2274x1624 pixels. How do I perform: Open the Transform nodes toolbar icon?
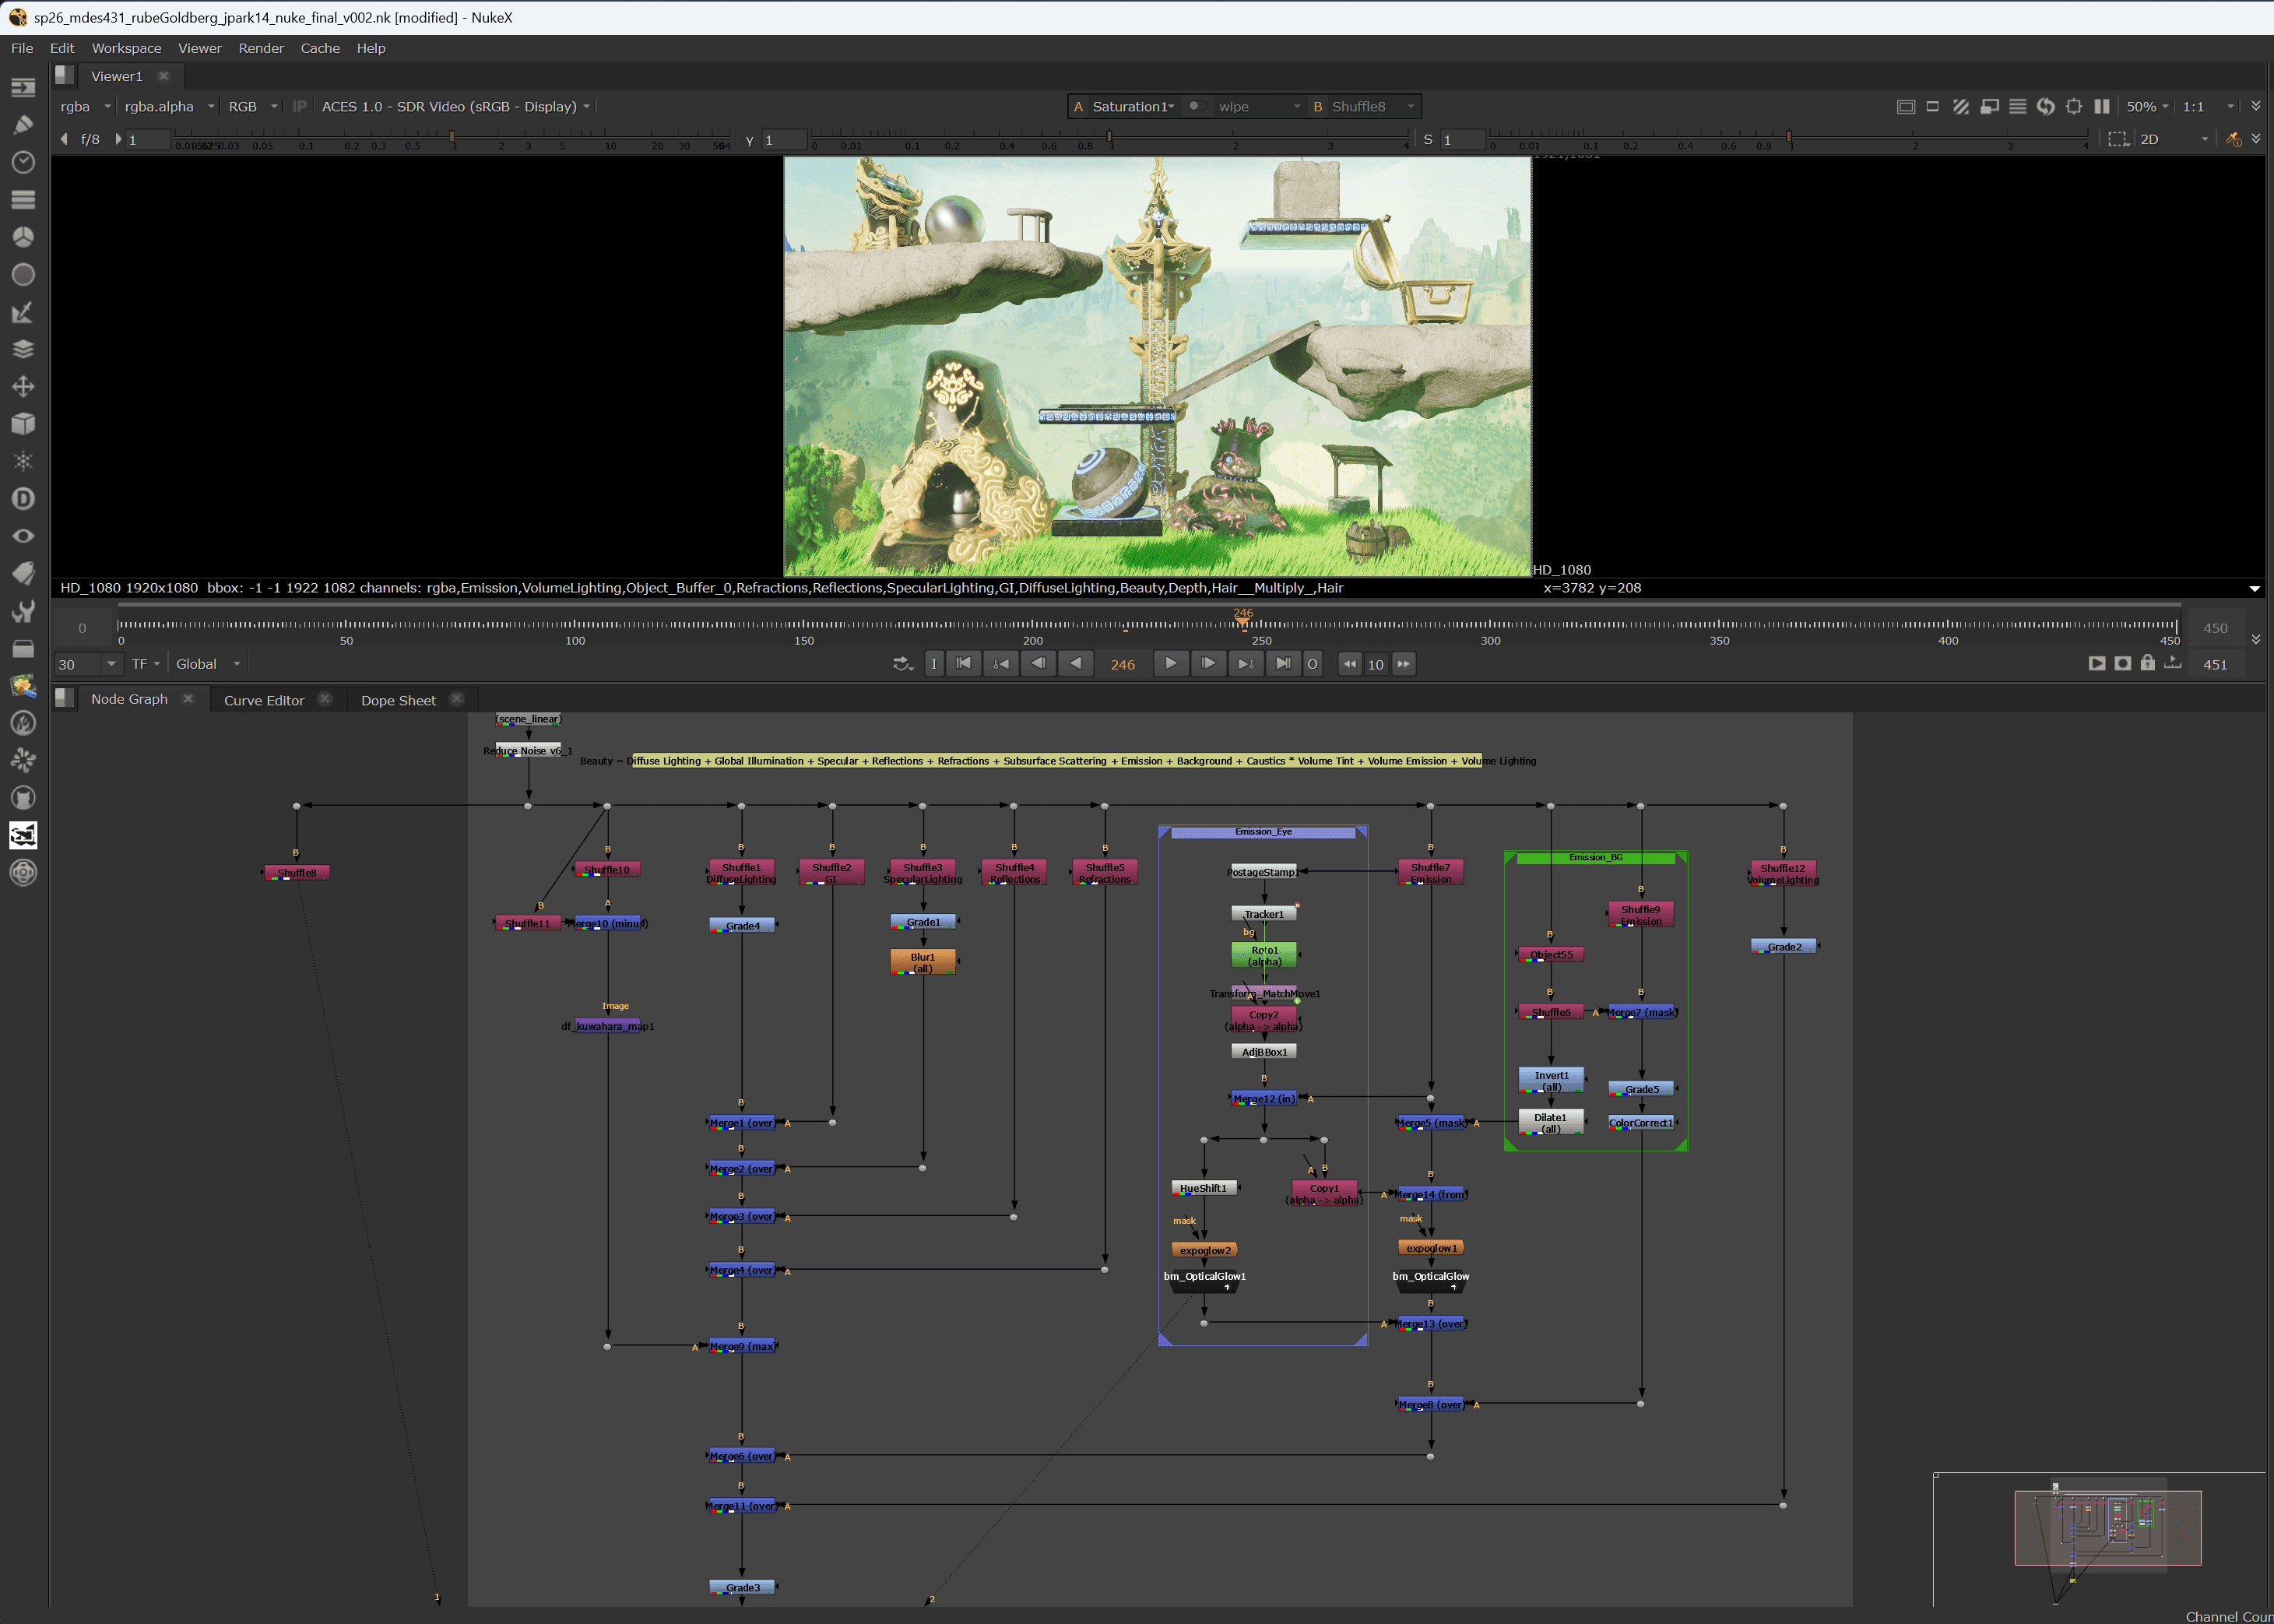coord(22,387)
